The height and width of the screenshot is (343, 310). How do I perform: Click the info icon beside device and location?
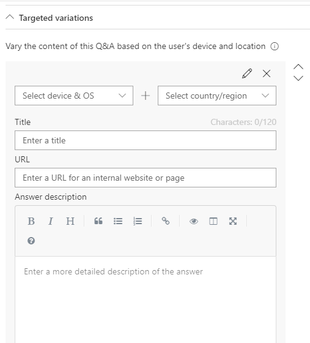275,47
